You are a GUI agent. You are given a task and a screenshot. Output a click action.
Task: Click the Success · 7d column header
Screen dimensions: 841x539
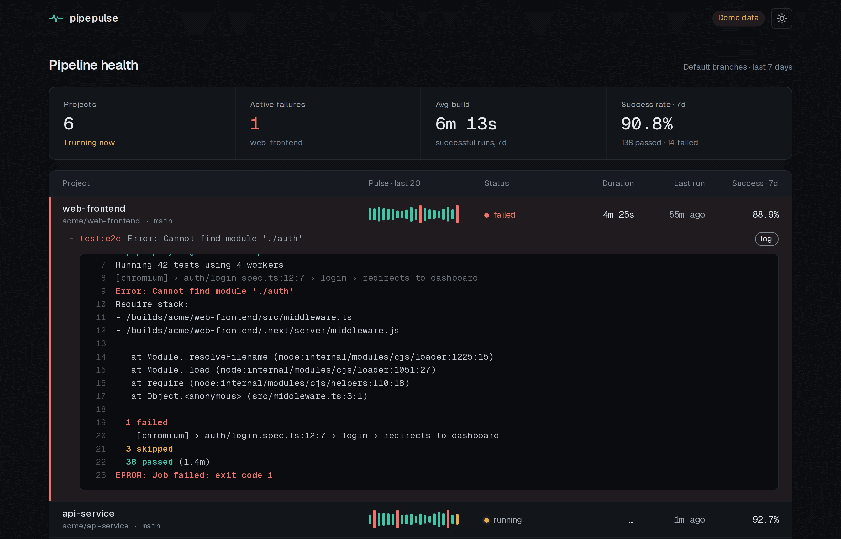click(x=755, y=183)
